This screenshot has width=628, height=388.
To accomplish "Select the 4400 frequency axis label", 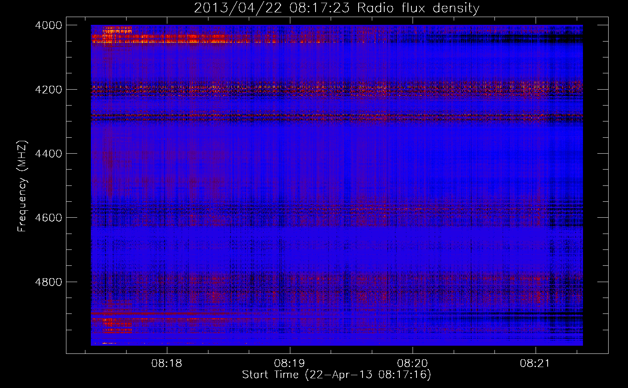I will 49,154.
